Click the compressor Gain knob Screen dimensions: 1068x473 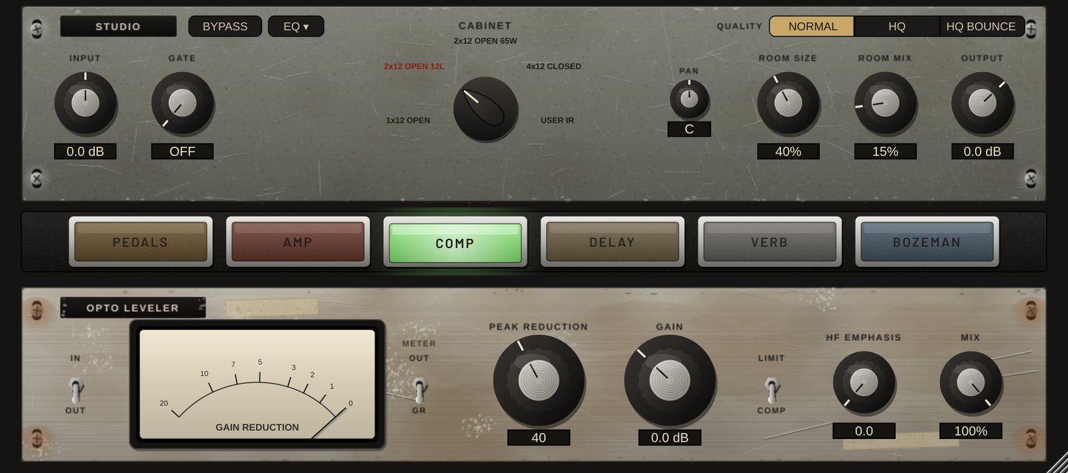click(x=670, y=381)
